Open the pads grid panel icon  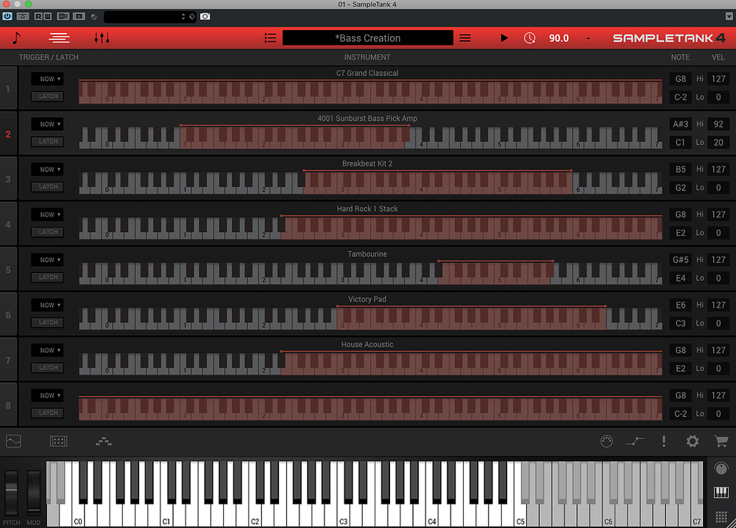pos(59,441)
